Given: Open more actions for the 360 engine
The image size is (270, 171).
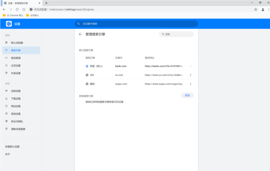Looking at the screenshot, I should 190,75.
